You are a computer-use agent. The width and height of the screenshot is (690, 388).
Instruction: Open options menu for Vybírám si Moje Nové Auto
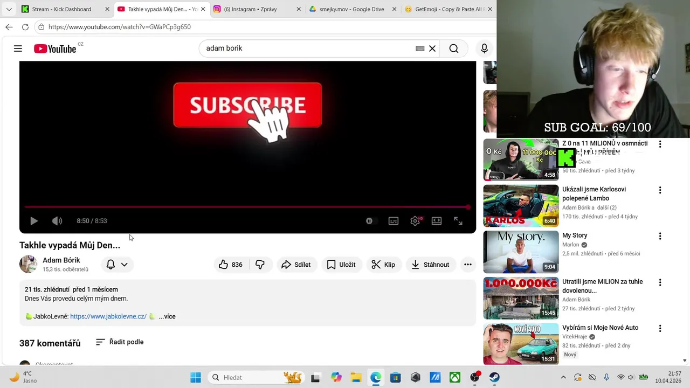click(x=660, y=328)
